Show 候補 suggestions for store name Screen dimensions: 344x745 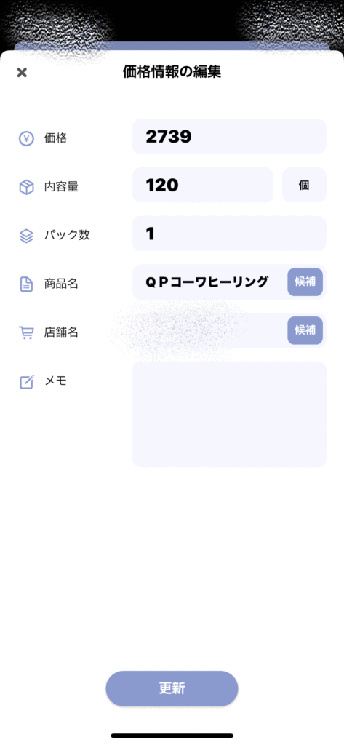[x=305, y=330]
